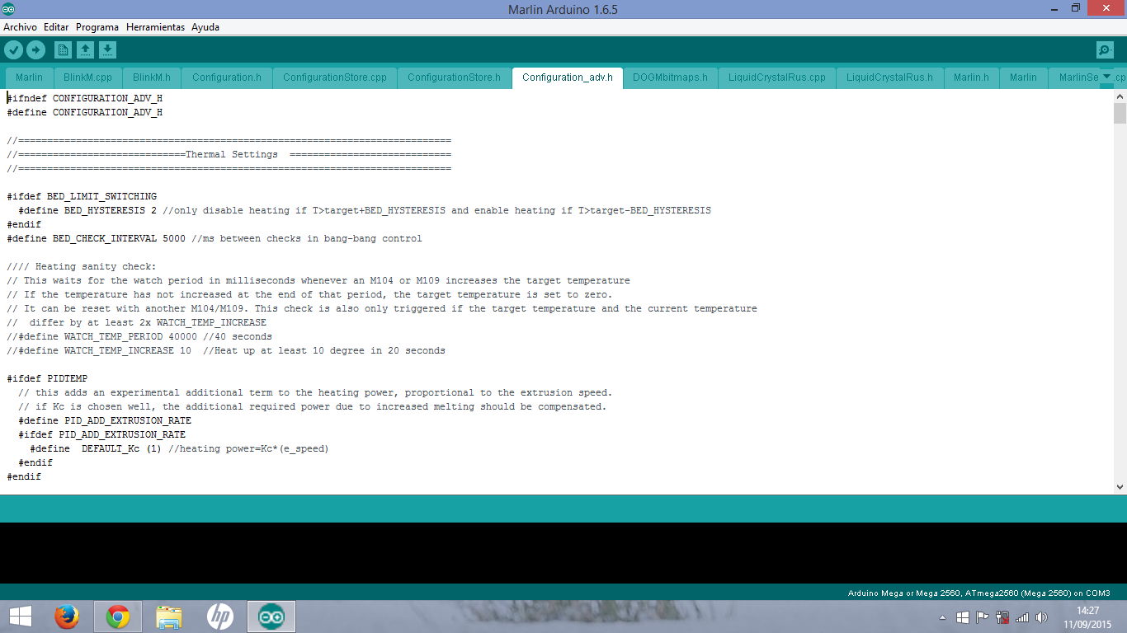Switch to the DOGMbitmaps.h tab
Viewport: 1127px width, 633px height.
670,77
